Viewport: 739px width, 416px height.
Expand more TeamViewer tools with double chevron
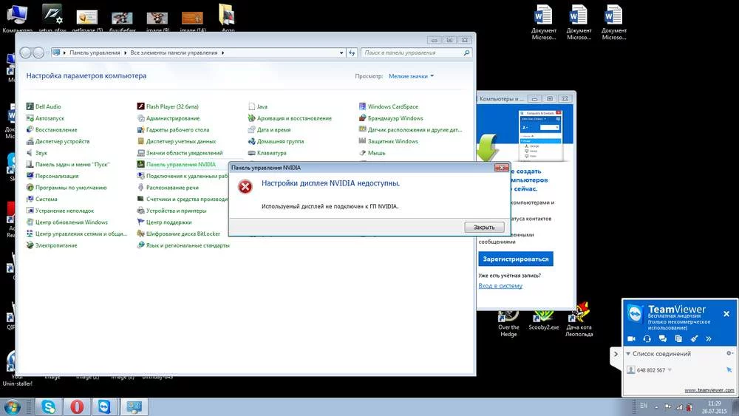pyautogui.click(x=709, y=338)
